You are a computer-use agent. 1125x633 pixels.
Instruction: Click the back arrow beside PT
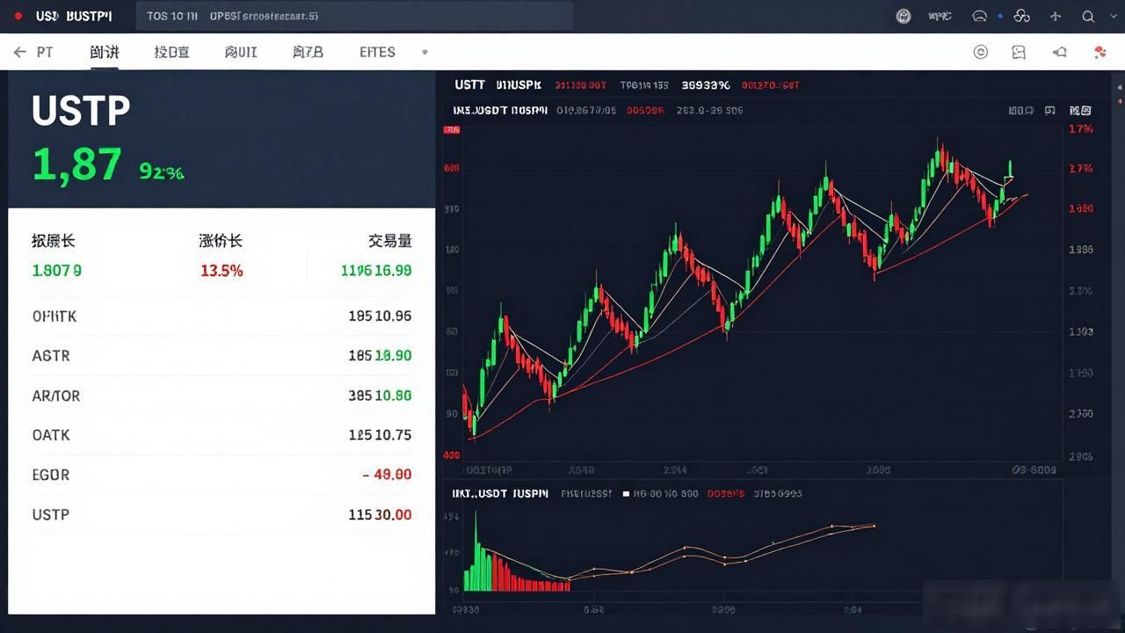coord(19,53)
